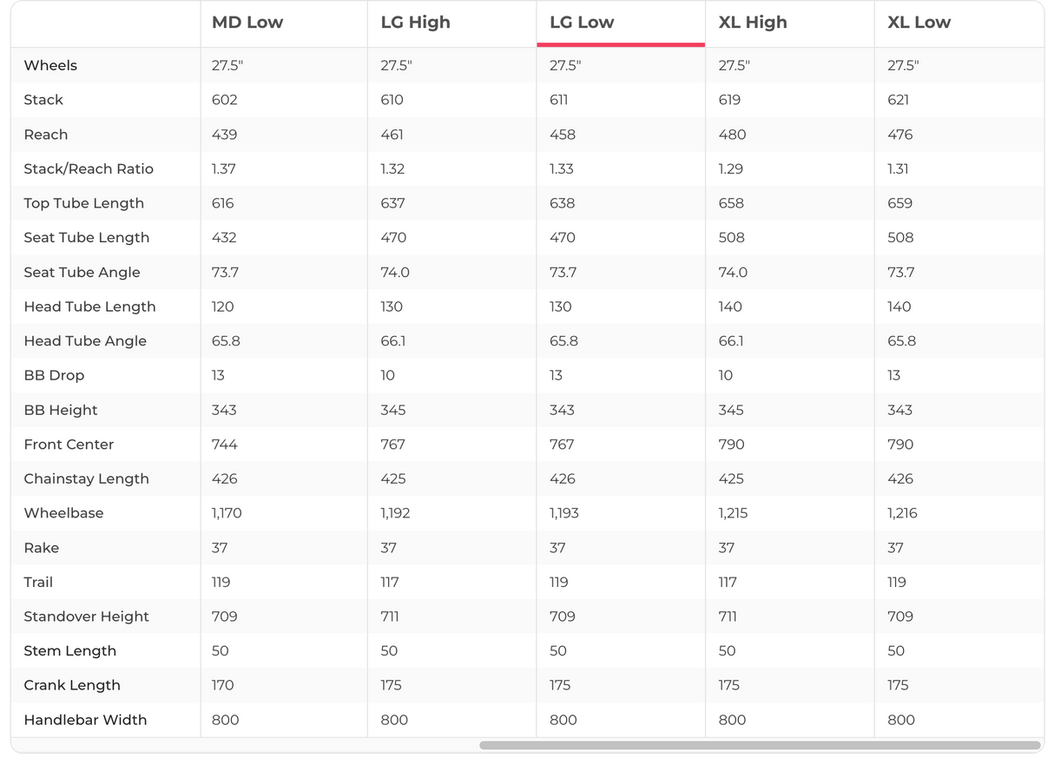This screenshot has width=1054, height=758.
Task: Click the MD Low Crank Length value 170
Action: 222,685
